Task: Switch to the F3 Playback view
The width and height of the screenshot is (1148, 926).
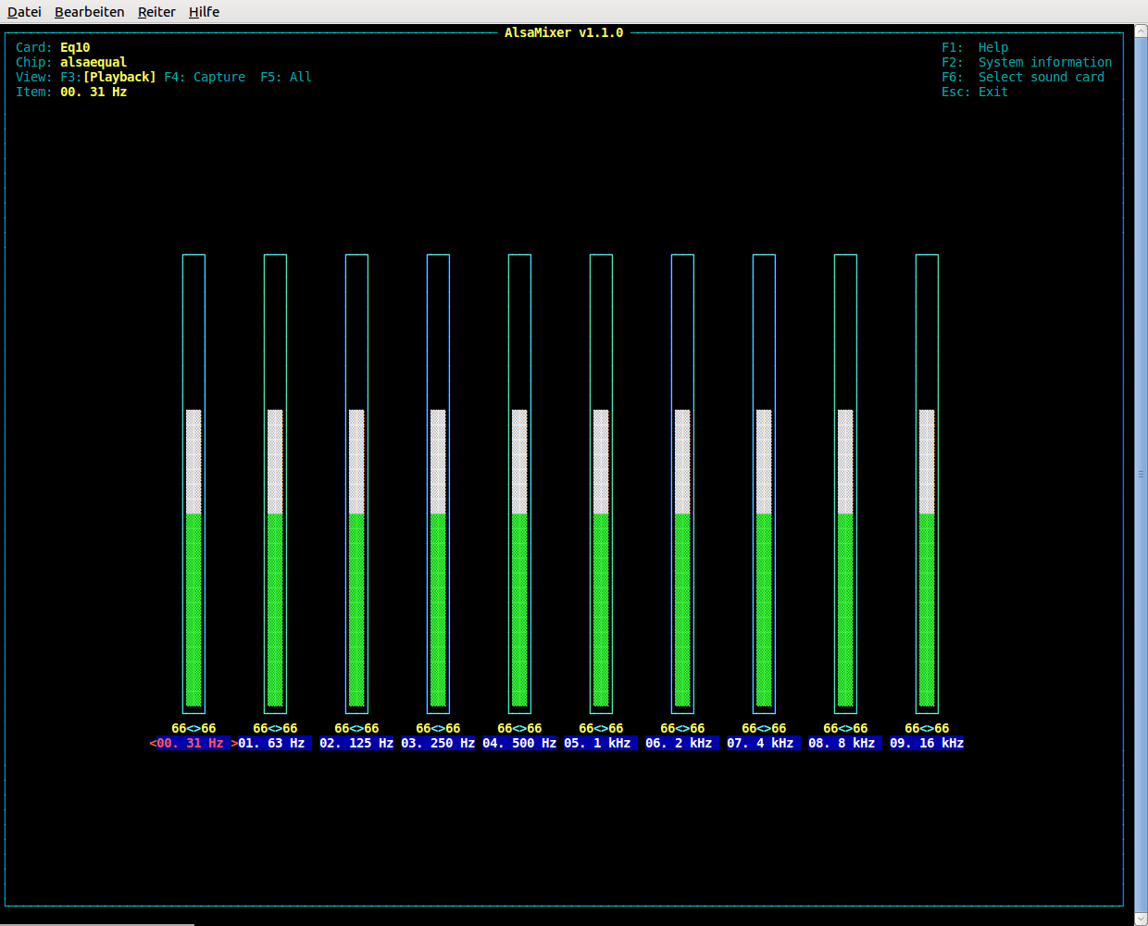Action: [x=108, y=77]
